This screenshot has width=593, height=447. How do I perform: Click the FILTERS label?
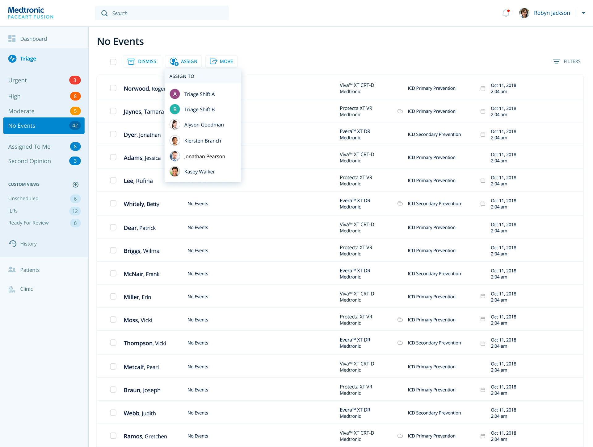click(572, 61)
